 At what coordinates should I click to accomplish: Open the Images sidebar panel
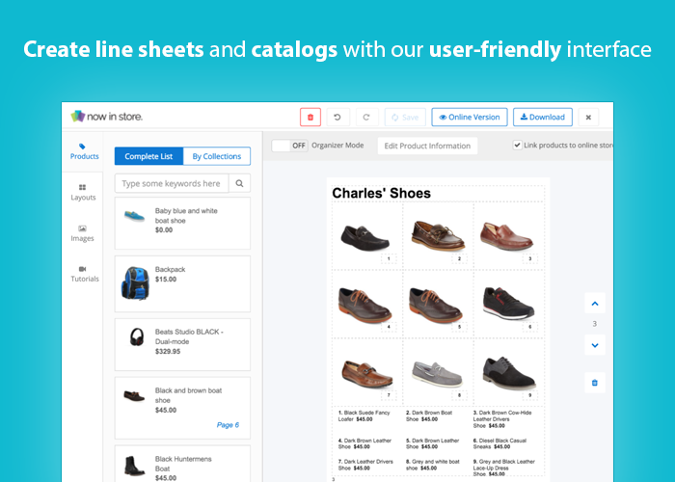(83, 232)
